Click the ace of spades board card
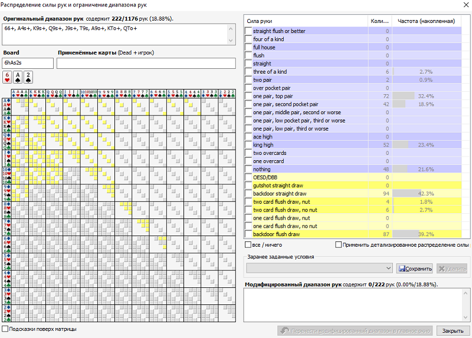Image resolution: width=472 pixels, height=338 pixels. [18, 77]
